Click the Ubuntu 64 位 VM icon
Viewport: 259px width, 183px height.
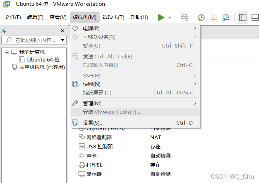[22, 59]
